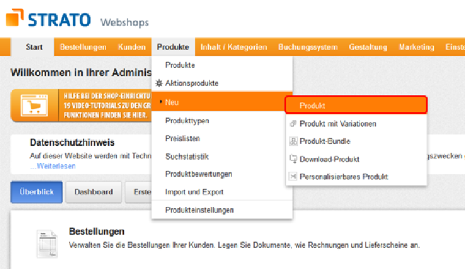The width and height of the screenshot is (465, 269).
Task: Click the video tutorials help banner text
Action: 107,106
